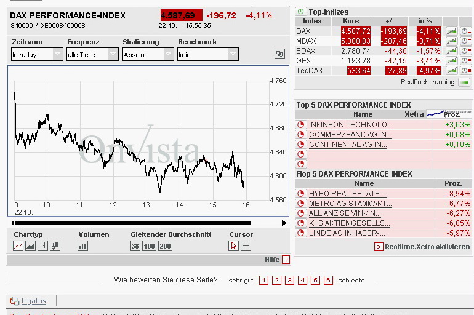
Task: Click the chart scrollbar left arrow
Action: [12, 223]
